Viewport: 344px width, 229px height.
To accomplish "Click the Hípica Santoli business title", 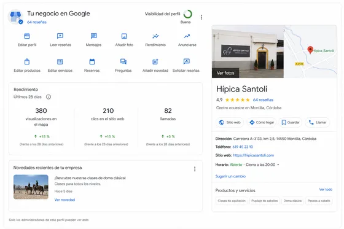I will point(242,89).
